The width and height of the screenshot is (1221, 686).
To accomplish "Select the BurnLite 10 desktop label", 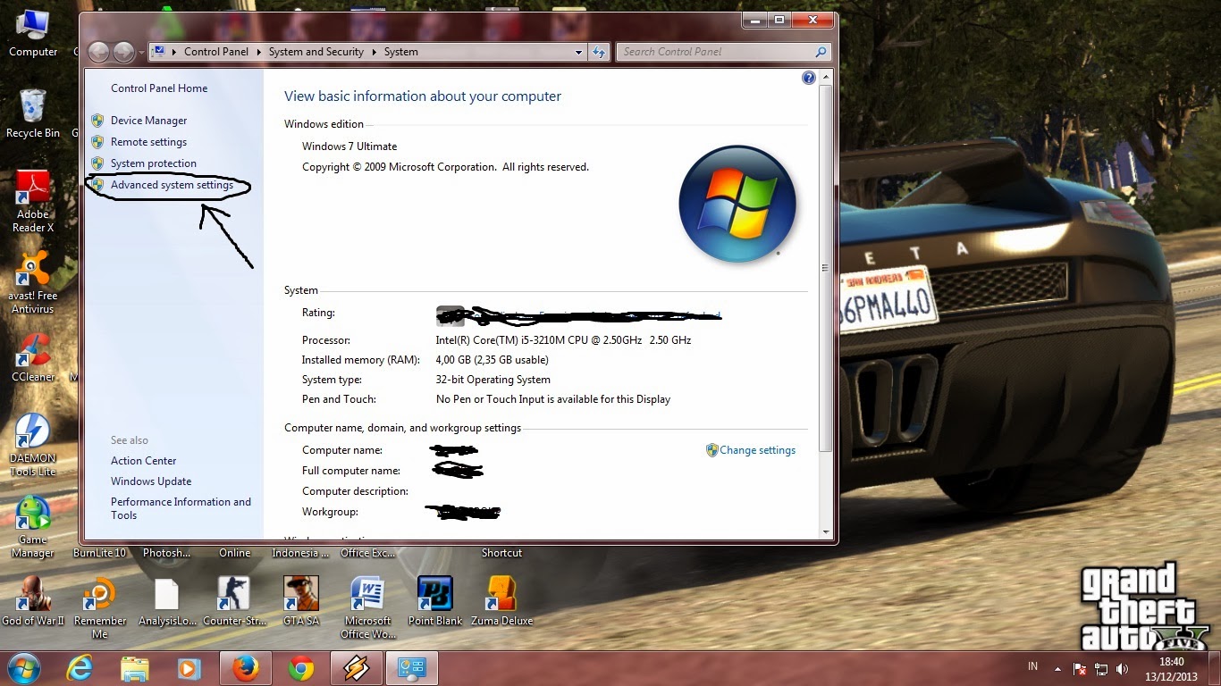I will (x=100, y=553).
